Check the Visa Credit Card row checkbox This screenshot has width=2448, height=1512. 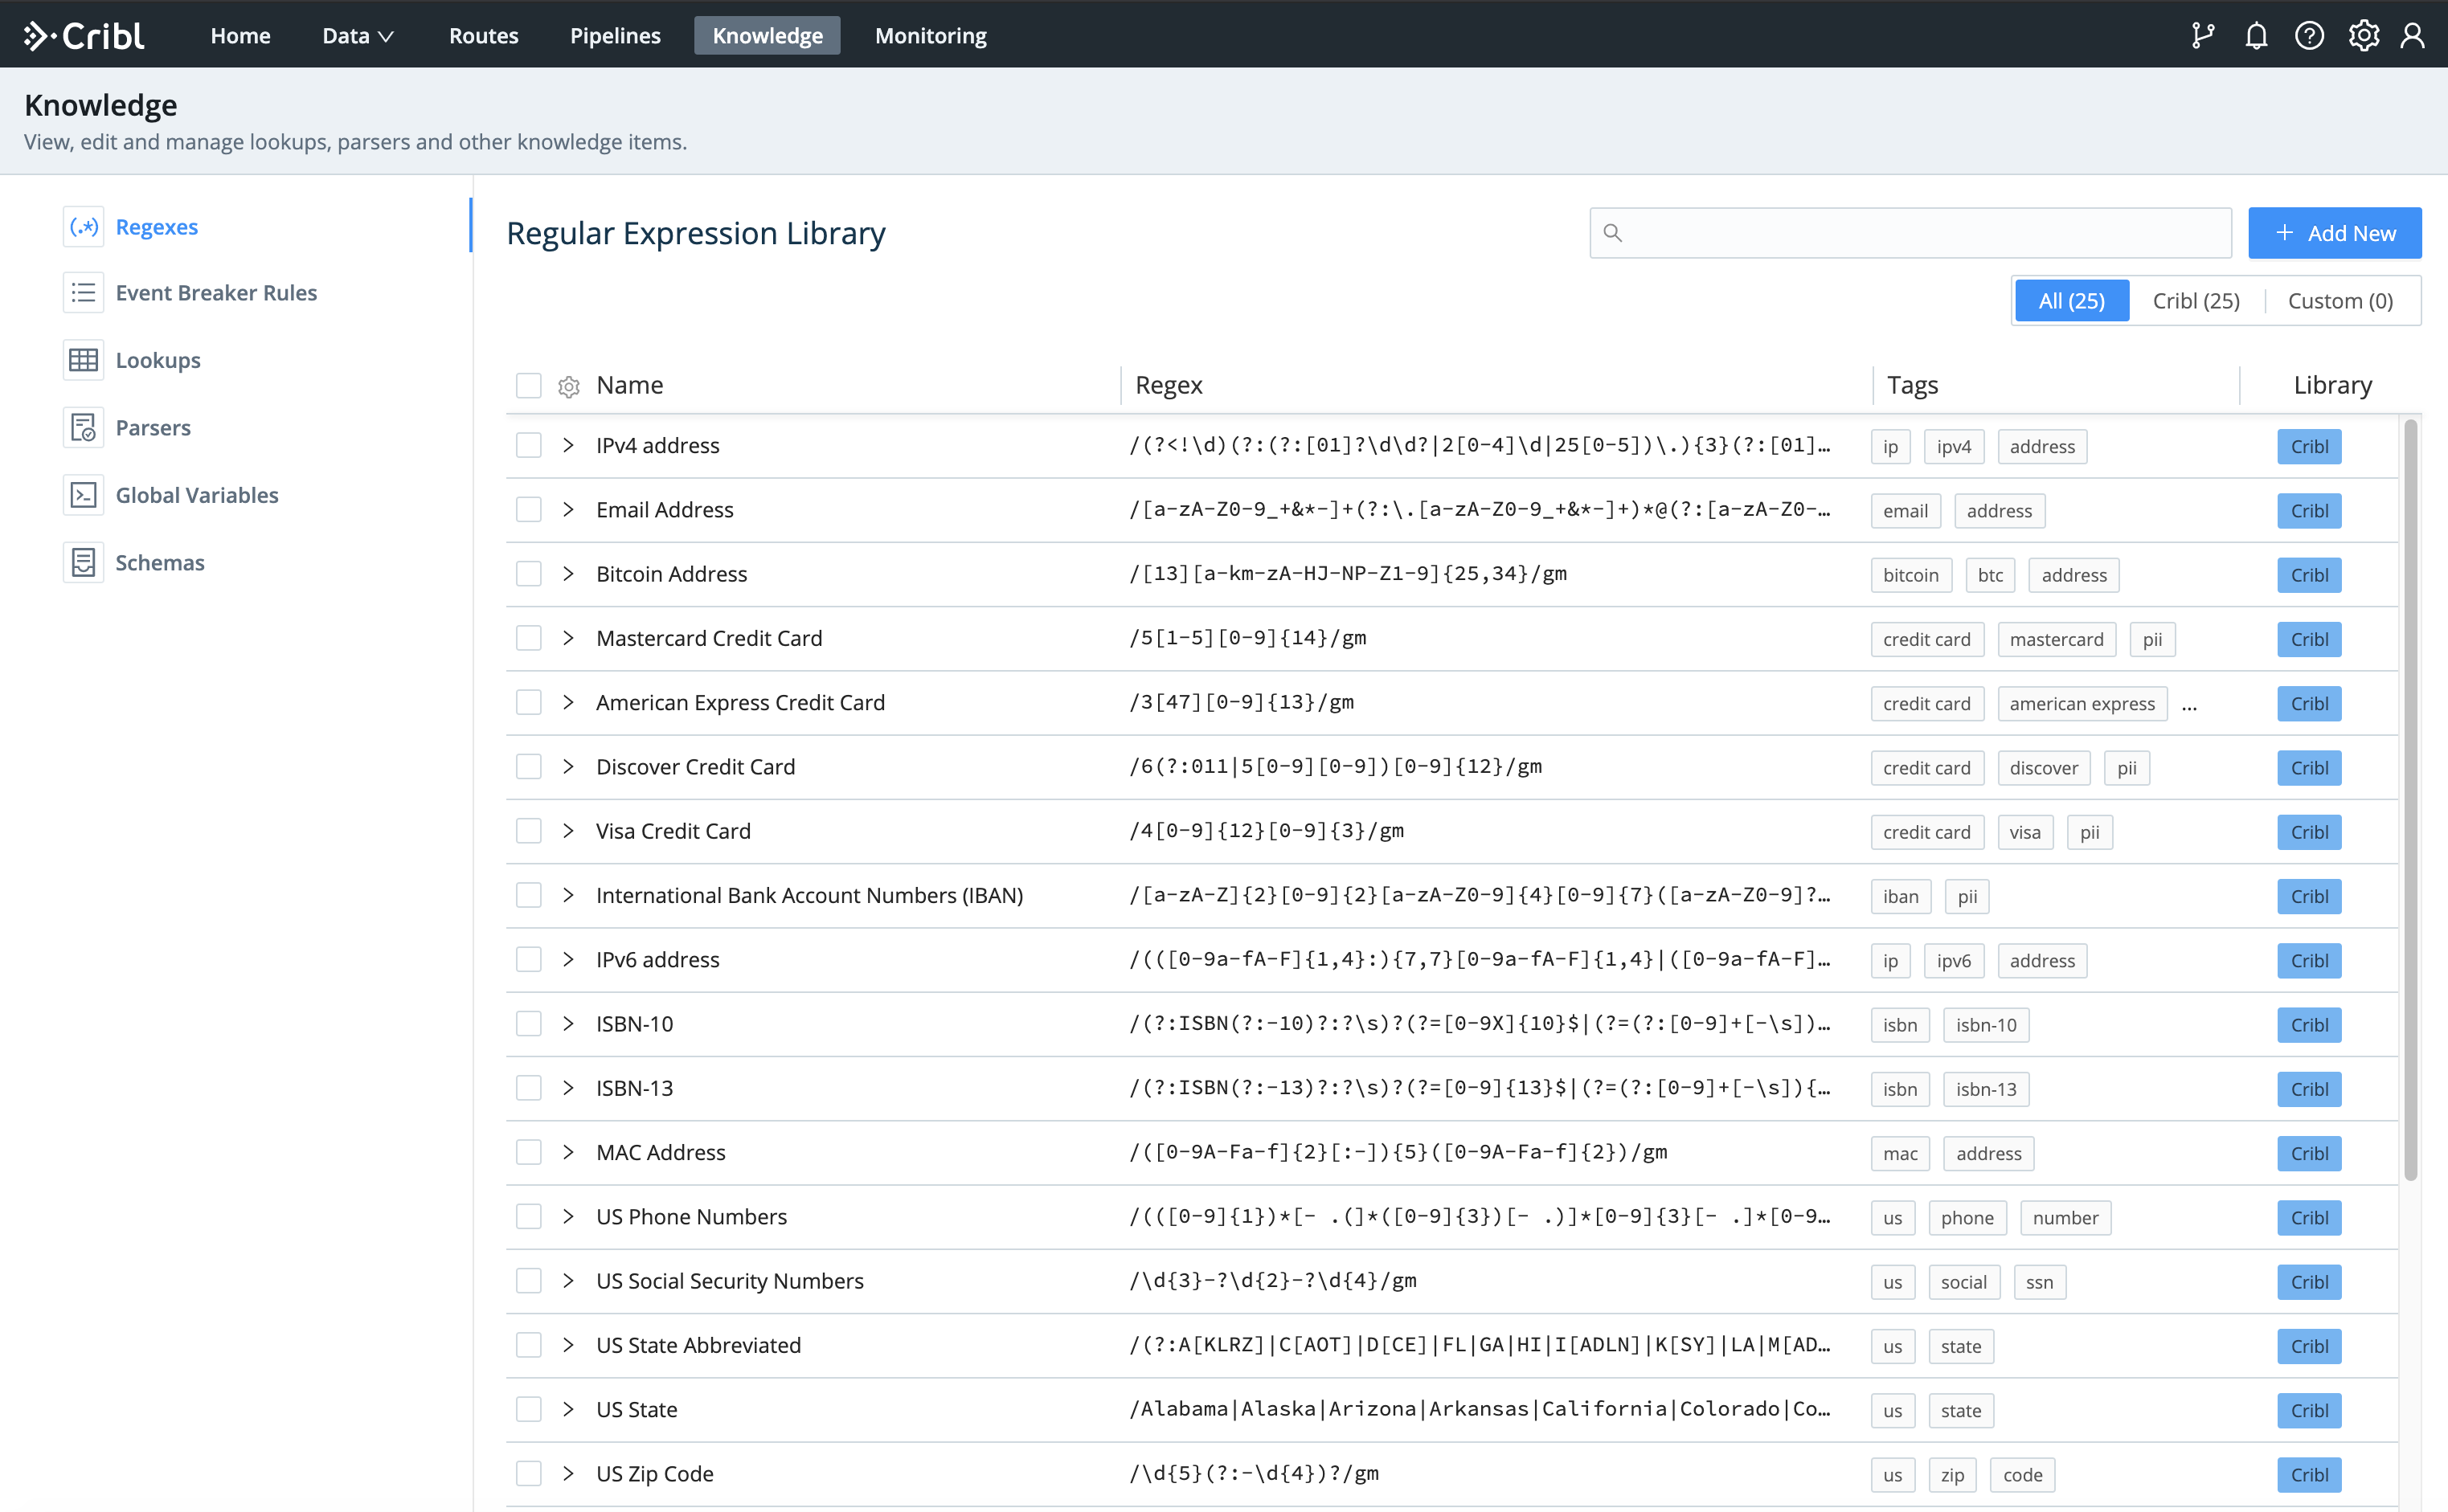(x=528, y=832)
